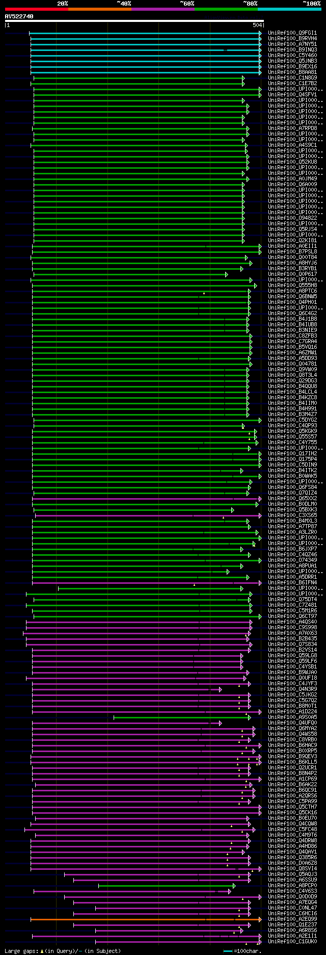Click the white query sequence ruler bar
This screenshot has width=326, height=955.
[134, 21]
